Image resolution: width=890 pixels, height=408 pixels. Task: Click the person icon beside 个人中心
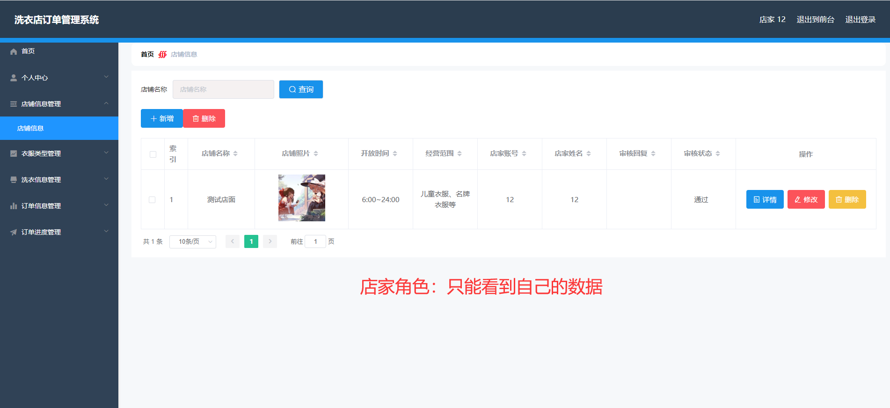tap(14, 78)
